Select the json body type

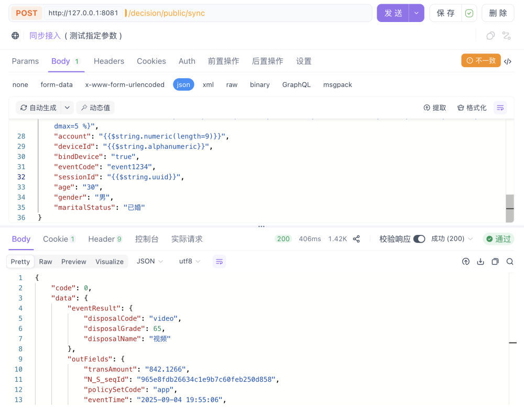click(x=183, y=84)
